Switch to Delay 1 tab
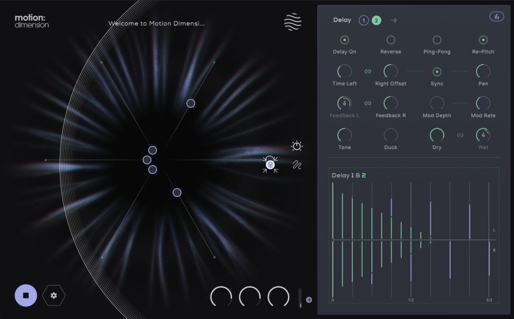514x319 pixels. click(363, 20)
